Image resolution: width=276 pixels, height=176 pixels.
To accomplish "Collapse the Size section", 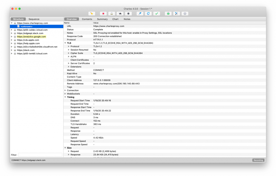I will 65,148.
